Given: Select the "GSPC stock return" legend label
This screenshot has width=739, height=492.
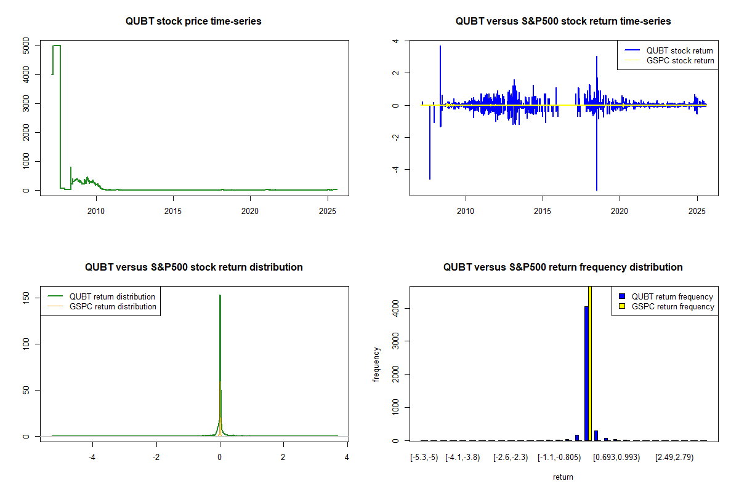Looking at the screenshot, I should click(x=680, y=61).
